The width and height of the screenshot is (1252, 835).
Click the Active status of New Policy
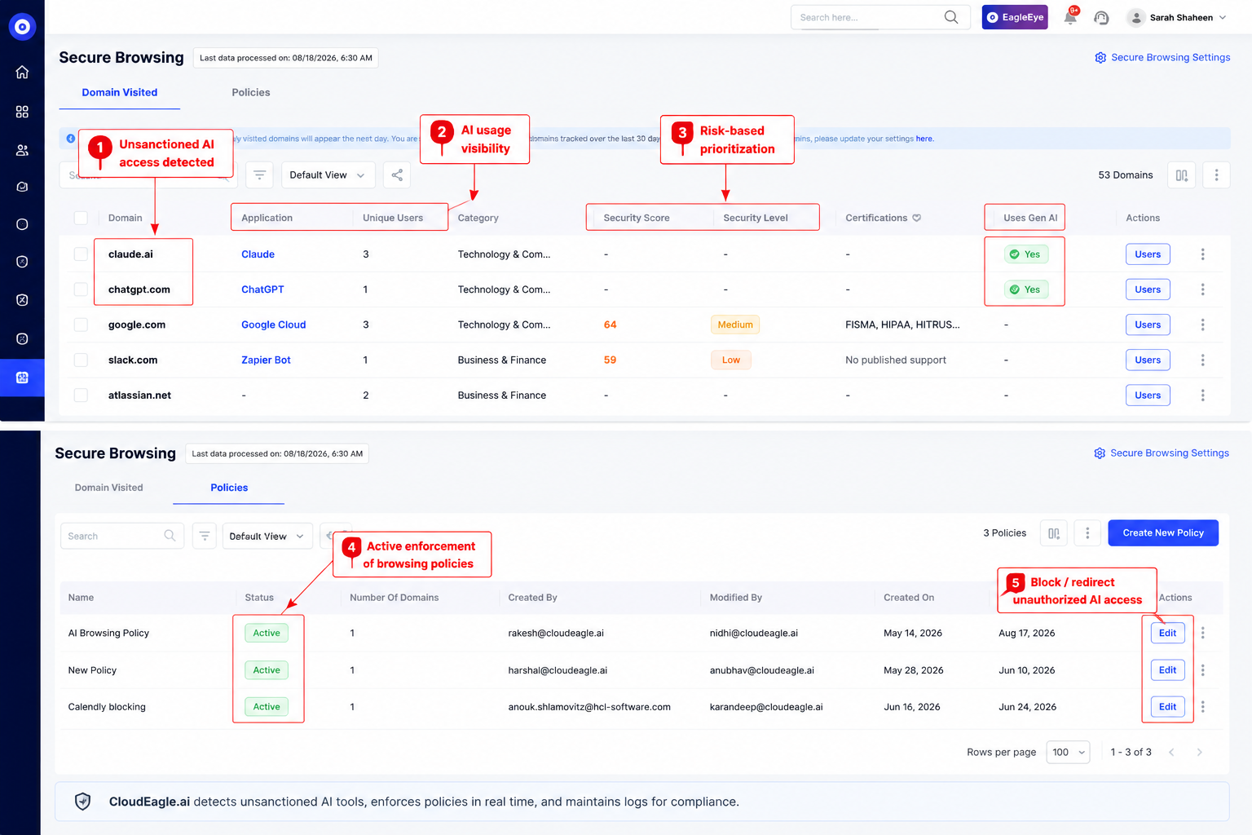coord(267,670)
